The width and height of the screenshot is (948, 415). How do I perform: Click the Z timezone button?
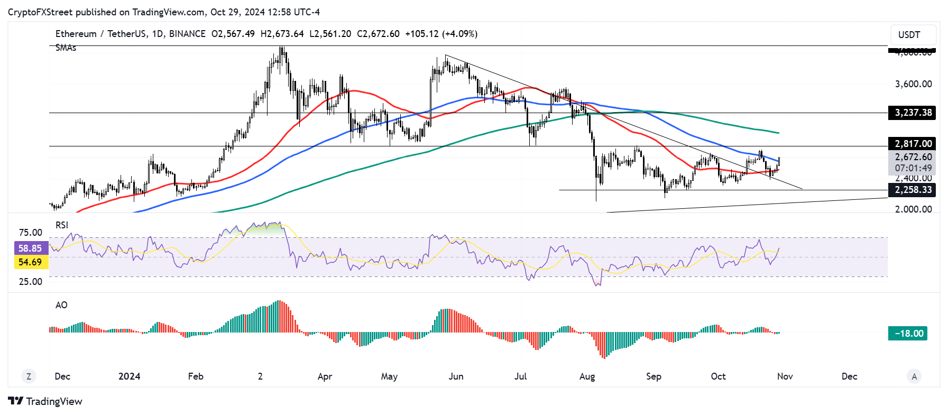pos(29,376)
